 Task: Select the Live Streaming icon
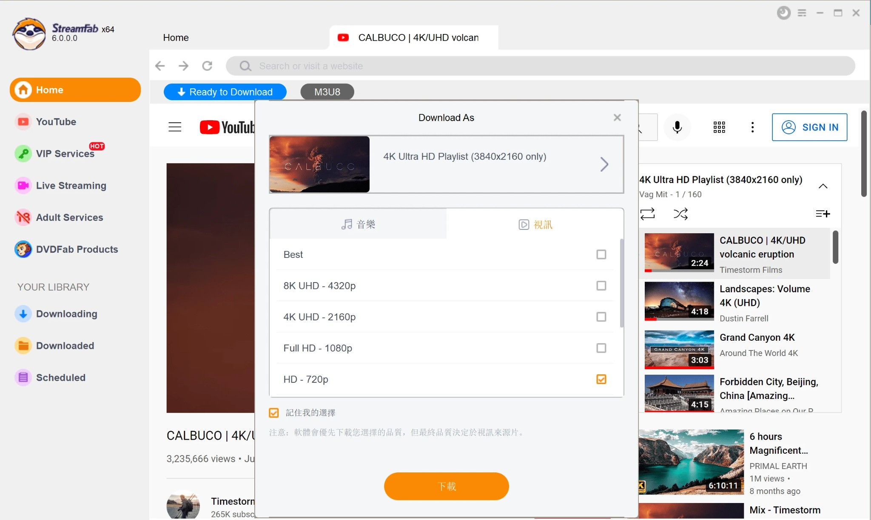22,185
